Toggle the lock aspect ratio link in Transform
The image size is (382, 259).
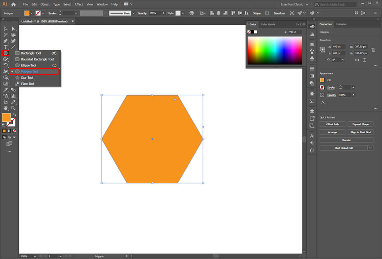click(x=374, y=50)
